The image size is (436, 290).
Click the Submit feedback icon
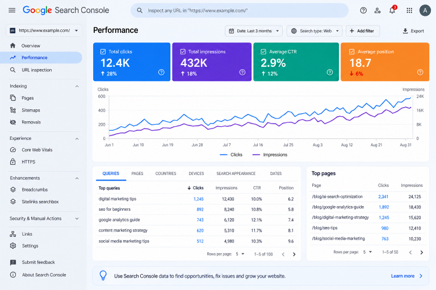pyautogui.click(x=13, y=262)
